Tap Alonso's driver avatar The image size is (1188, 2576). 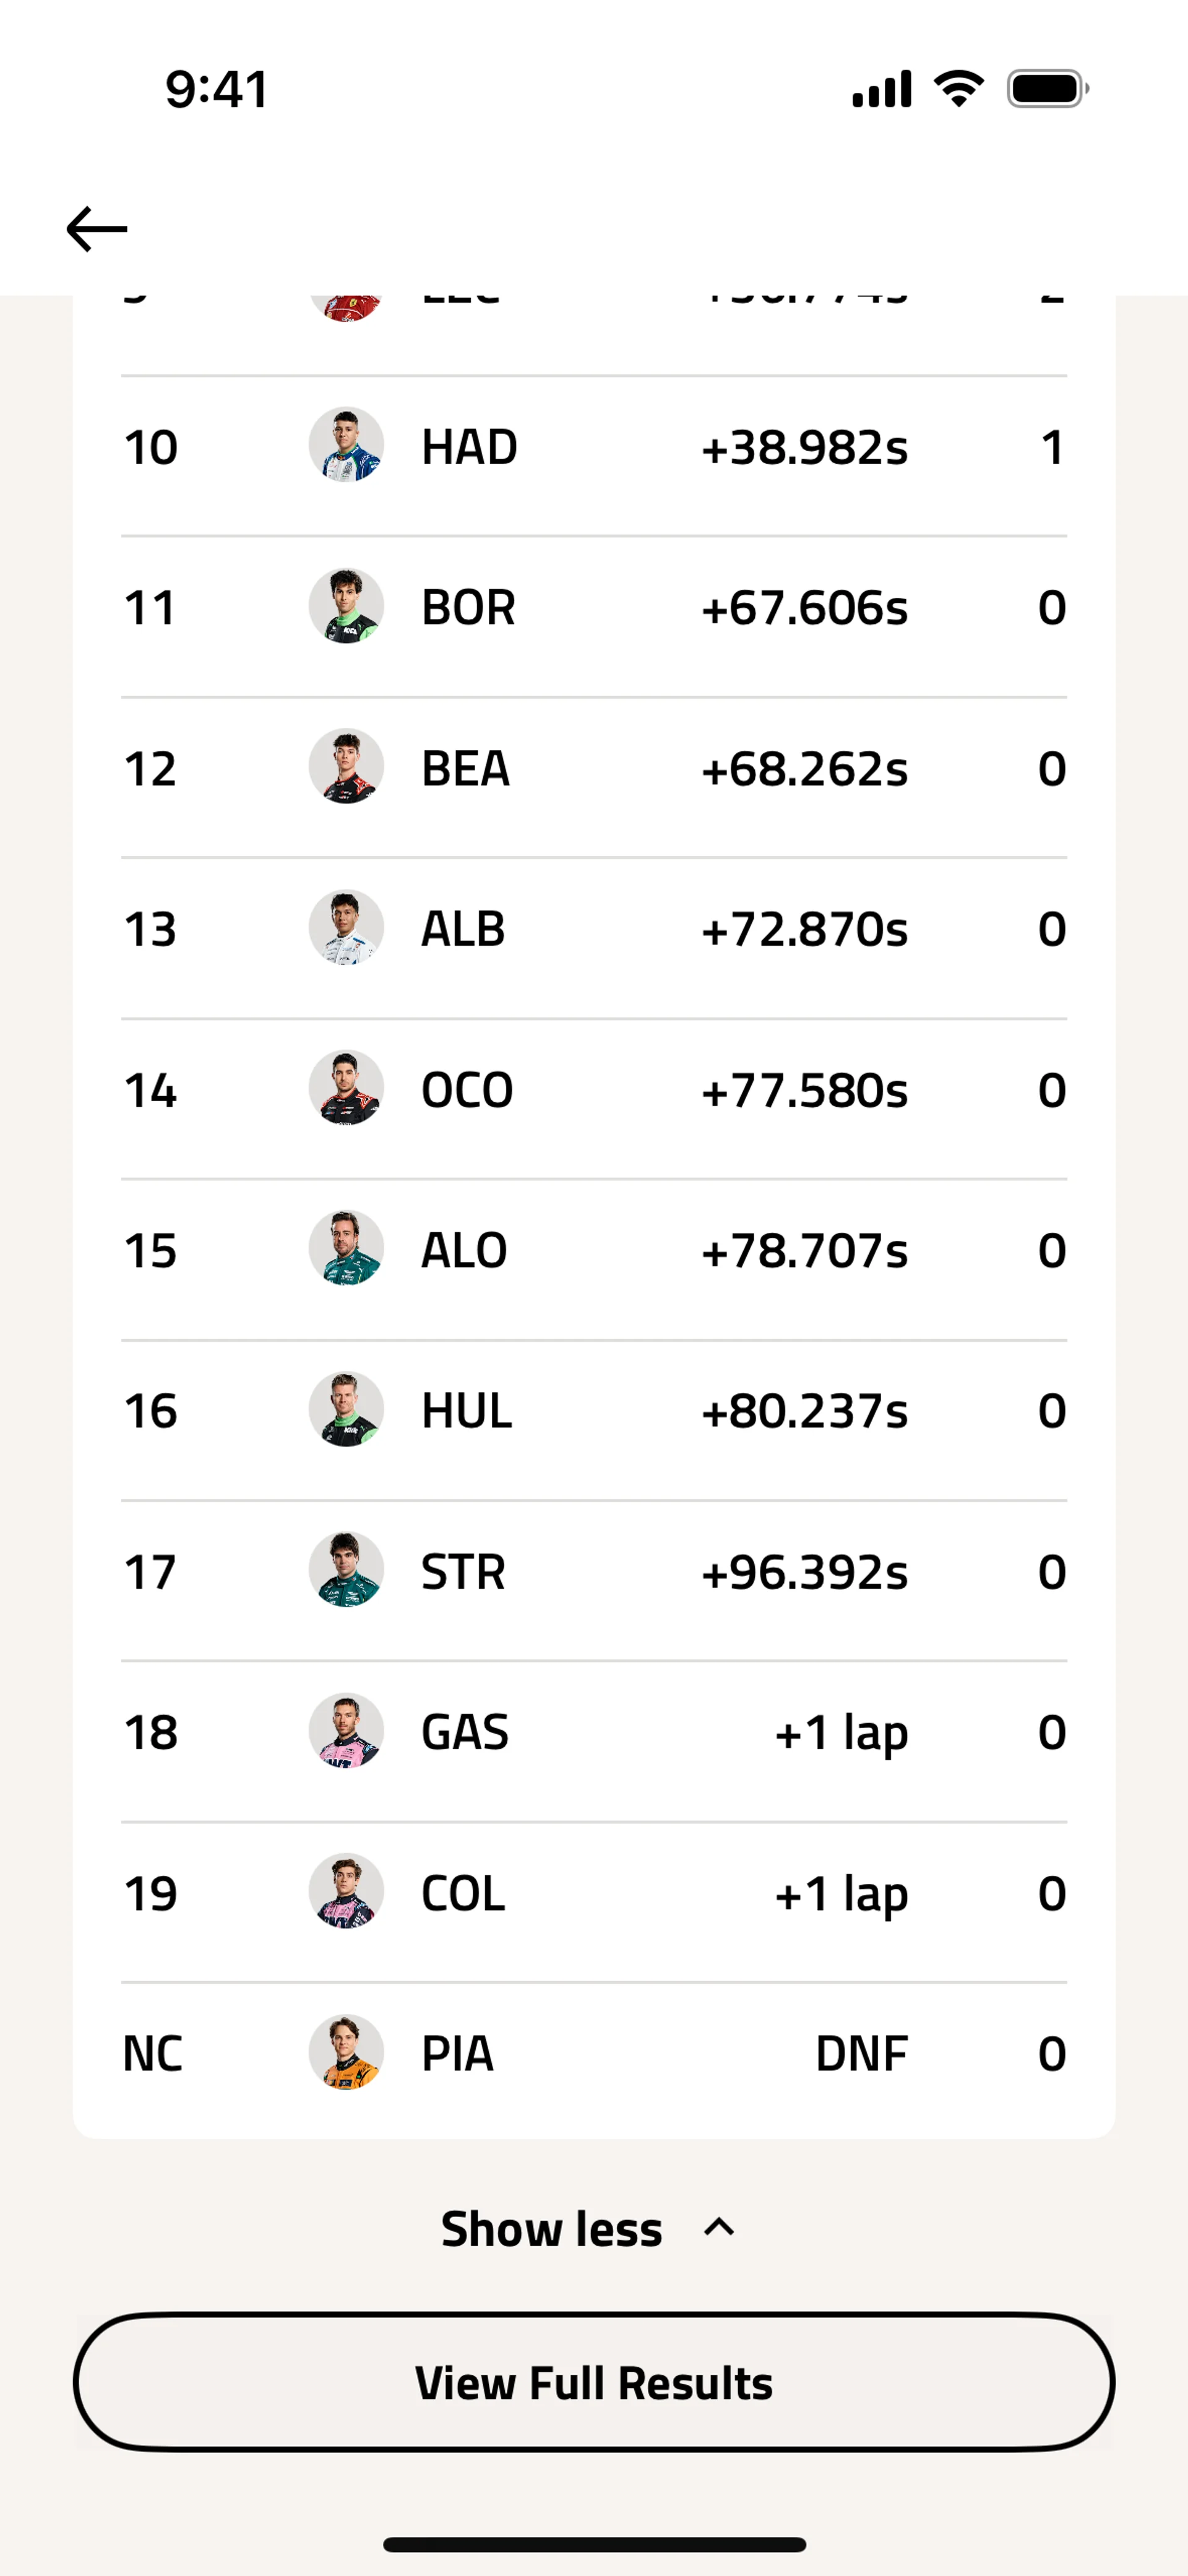click(x=346, y=1249)
